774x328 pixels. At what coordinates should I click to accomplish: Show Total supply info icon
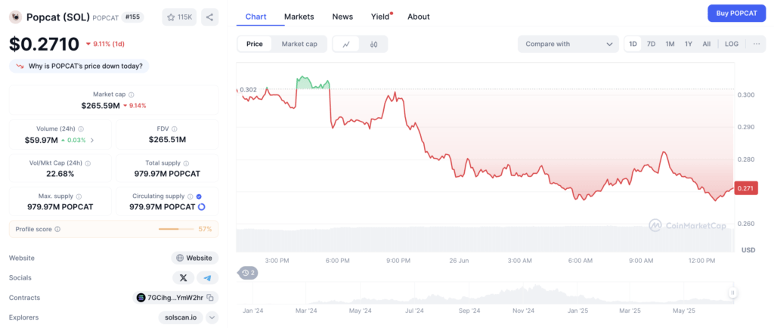pos(186,162)
